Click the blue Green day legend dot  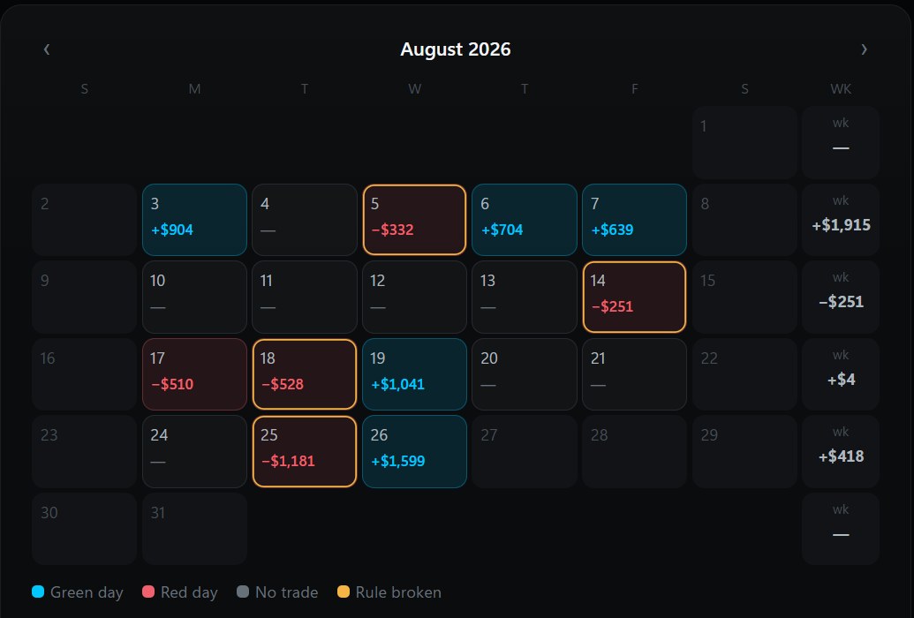pyautogui.click(x=38, y=592)
